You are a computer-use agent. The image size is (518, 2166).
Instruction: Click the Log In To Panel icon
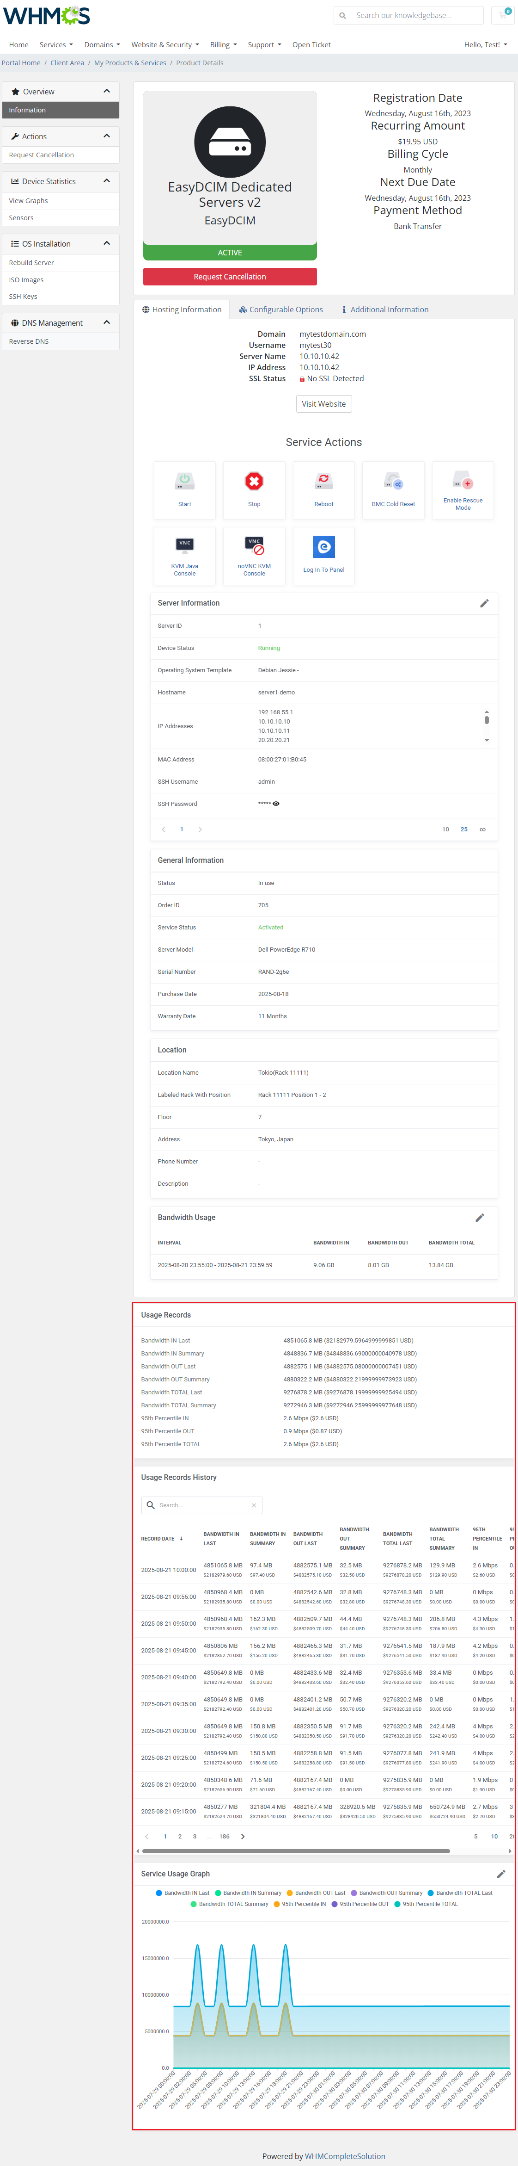tap(323, 547)
